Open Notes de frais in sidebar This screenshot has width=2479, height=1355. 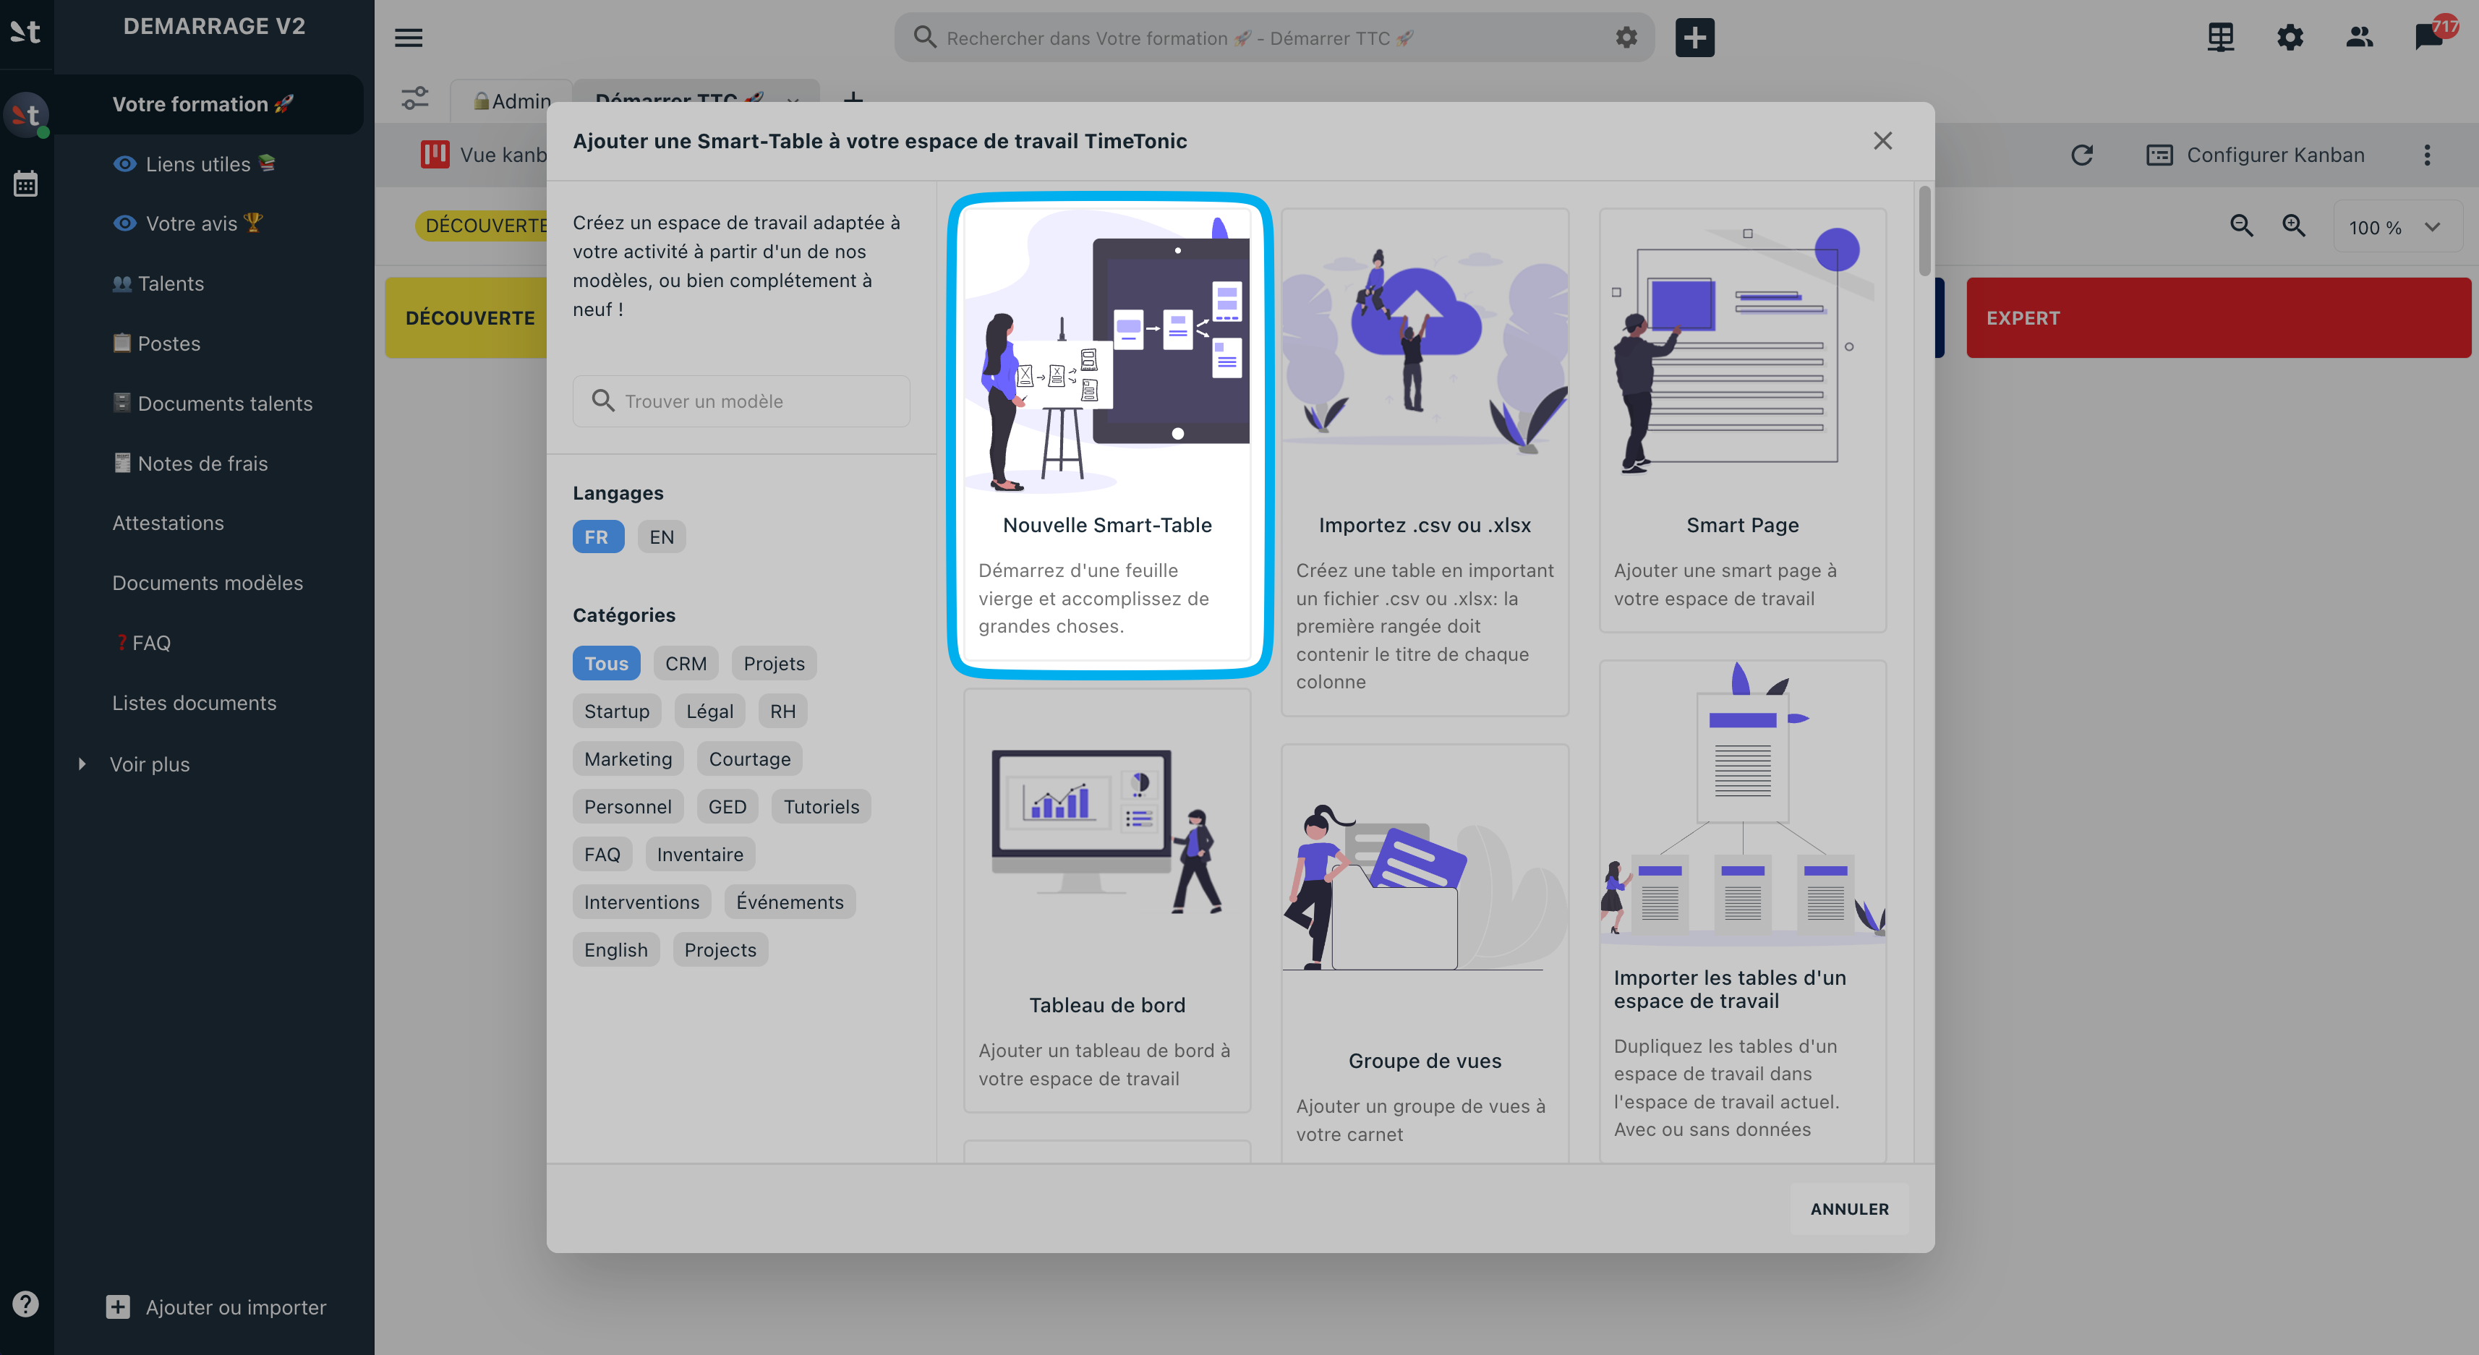(202, 464)
